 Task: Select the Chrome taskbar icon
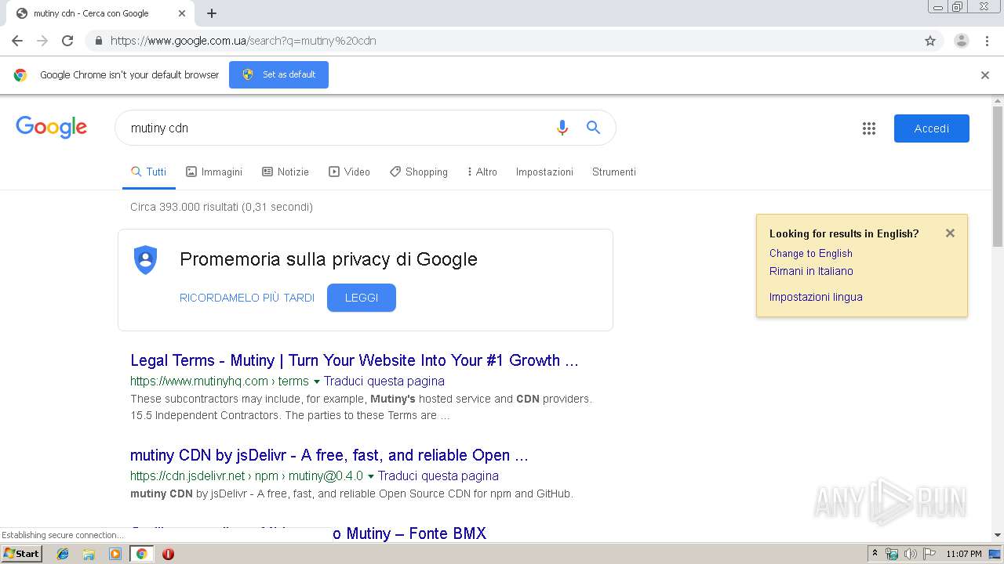click(141, 554)
